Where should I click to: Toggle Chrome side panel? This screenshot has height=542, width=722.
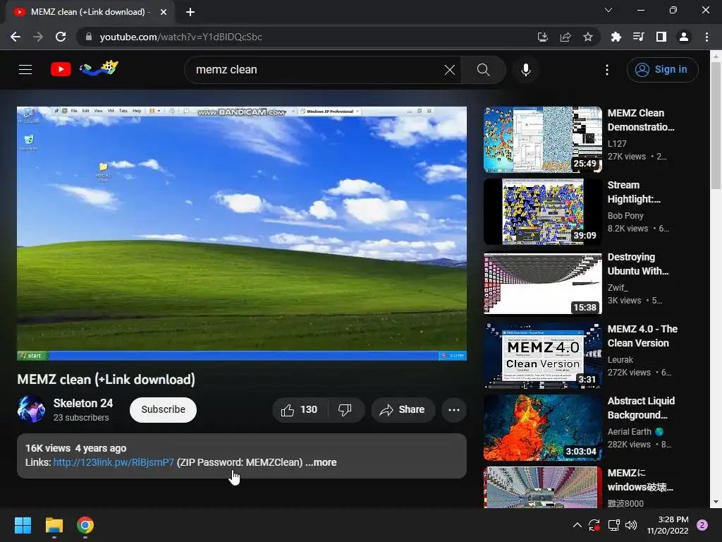click(x=661, y=37)
